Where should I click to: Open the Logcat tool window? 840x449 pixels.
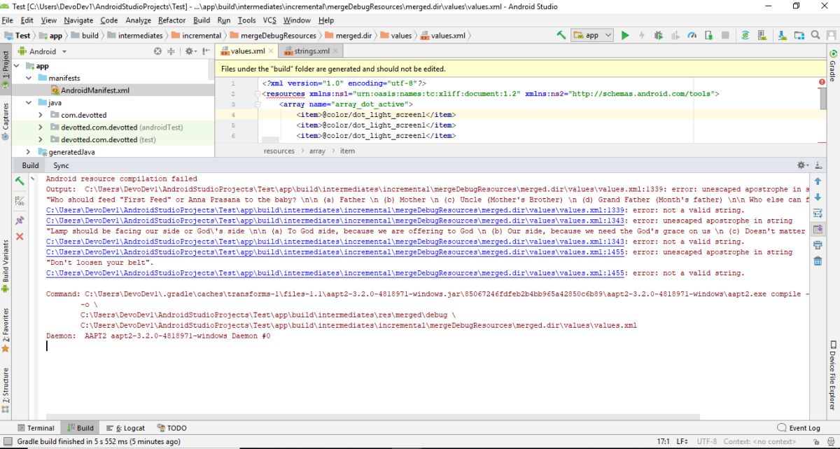(125, 428)
